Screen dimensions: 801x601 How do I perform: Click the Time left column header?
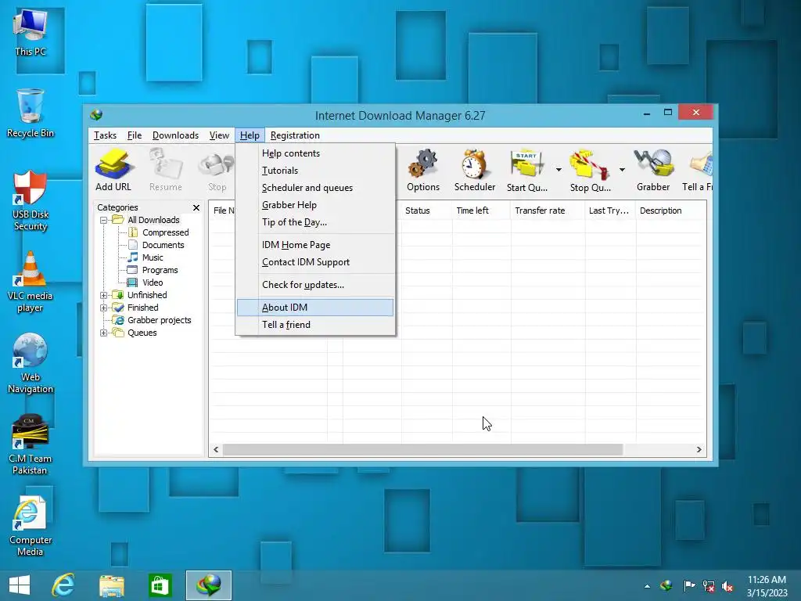point(481,211)
